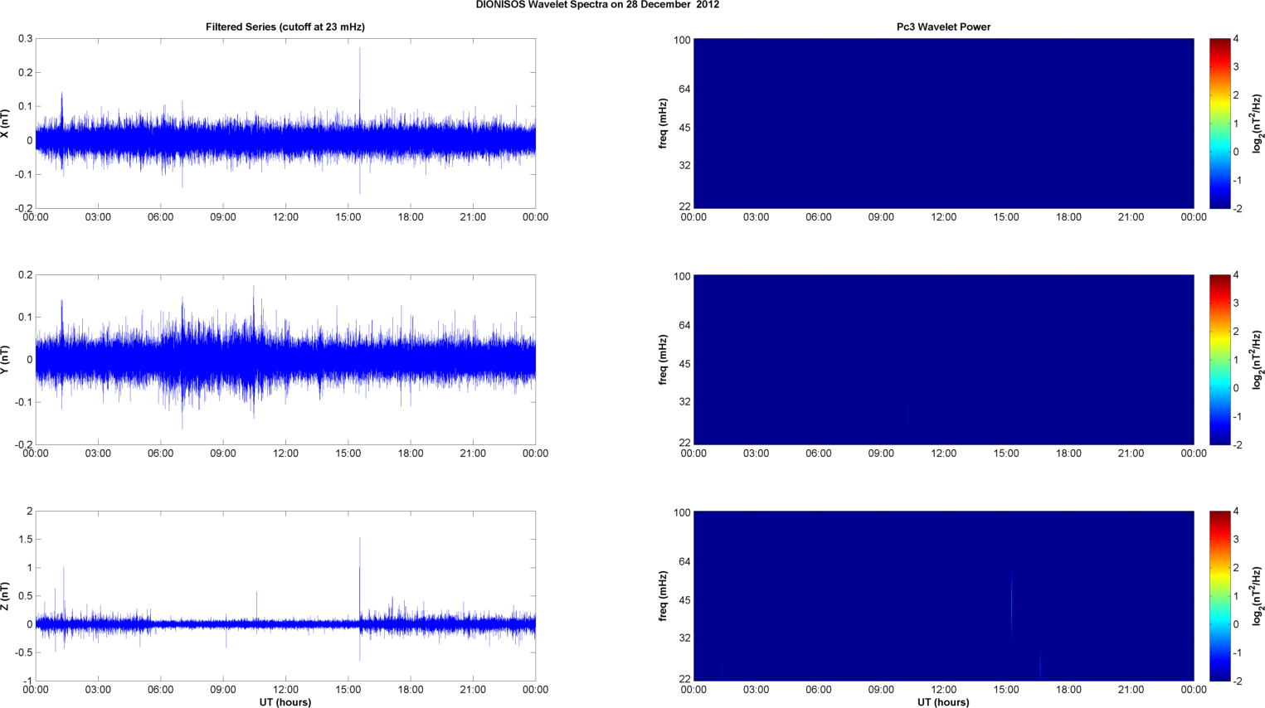The image size is (1265, 708).
Task: Click 'freq (mHz)' label of middle wavelet panel
Action: click(x=663, y=360)
